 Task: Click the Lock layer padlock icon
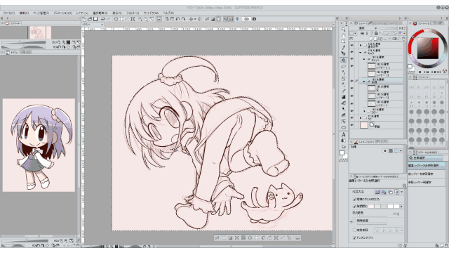coord(376,33)
